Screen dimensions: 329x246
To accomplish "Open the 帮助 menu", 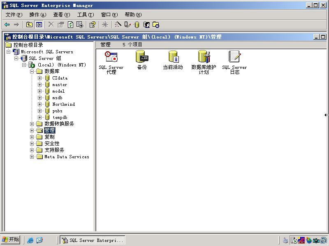I will (133, 15).
